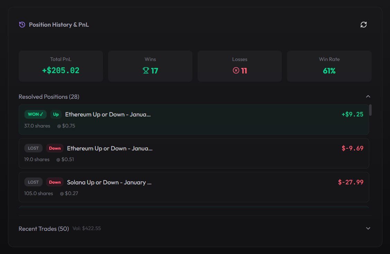The height and width of the screenshot is (254, 390).
Task: Click the -$27.99 loss amount on Solana position
Action: 350,182
